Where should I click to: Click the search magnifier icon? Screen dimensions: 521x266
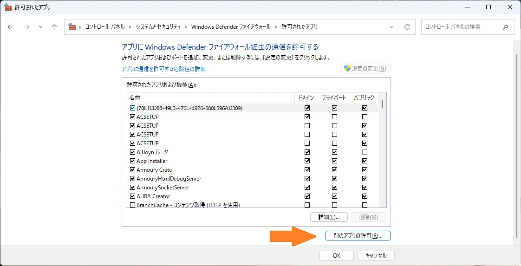click(505, 27)
